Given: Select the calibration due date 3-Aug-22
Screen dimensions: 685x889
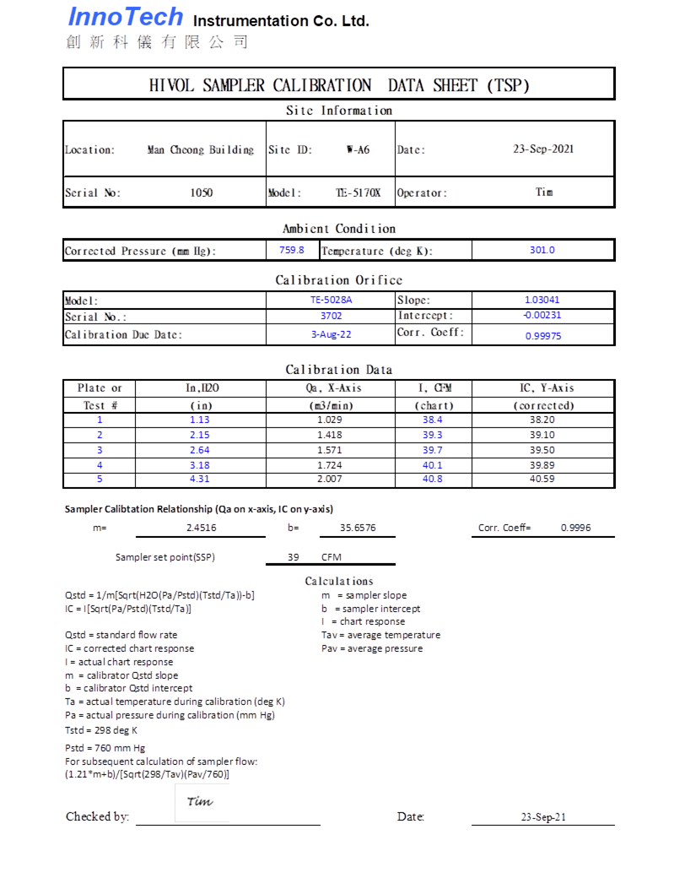Looking at the screenshot, I should click(x=331, y=334).
